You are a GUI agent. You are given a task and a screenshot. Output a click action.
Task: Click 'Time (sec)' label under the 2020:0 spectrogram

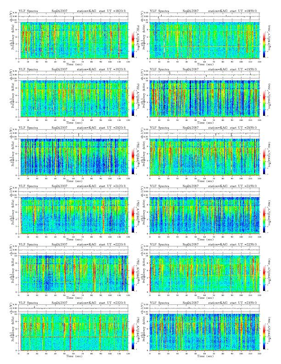tap(73, 181)
